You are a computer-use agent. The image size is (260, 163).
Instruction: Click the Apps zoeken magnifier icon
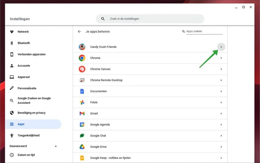[x=183, y=31]
